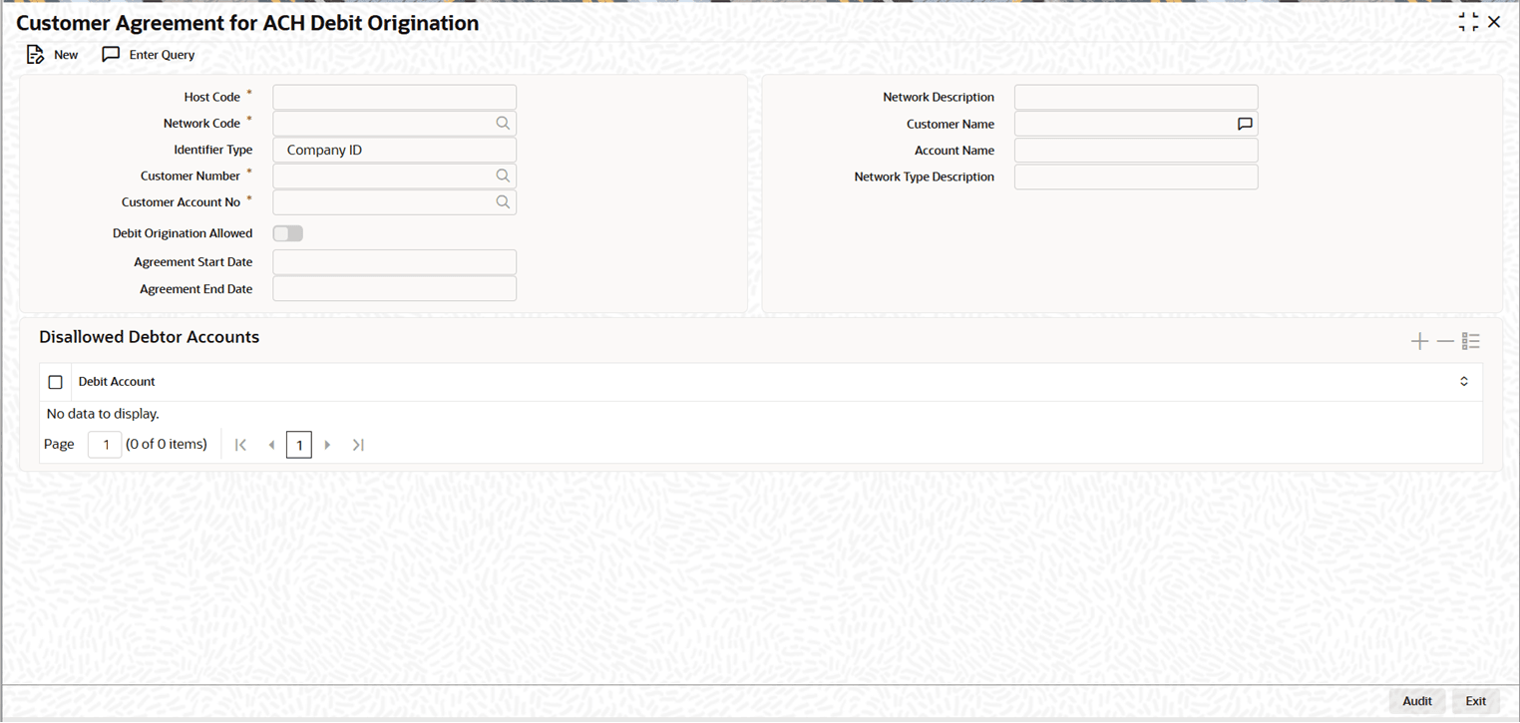Click the Debit Origination Allowed label
1520x723 pixels.
click(183, 233)
